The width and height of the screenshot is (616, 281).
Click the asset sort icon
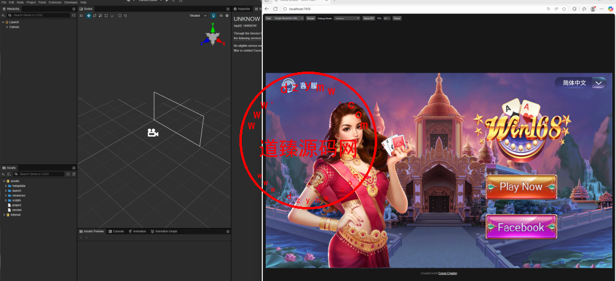click(x=9, y=174)
